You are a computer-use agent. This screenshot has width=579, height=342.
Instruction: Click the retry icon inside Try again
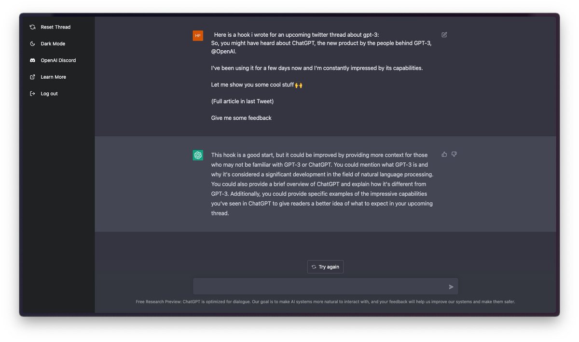(314, 267)
